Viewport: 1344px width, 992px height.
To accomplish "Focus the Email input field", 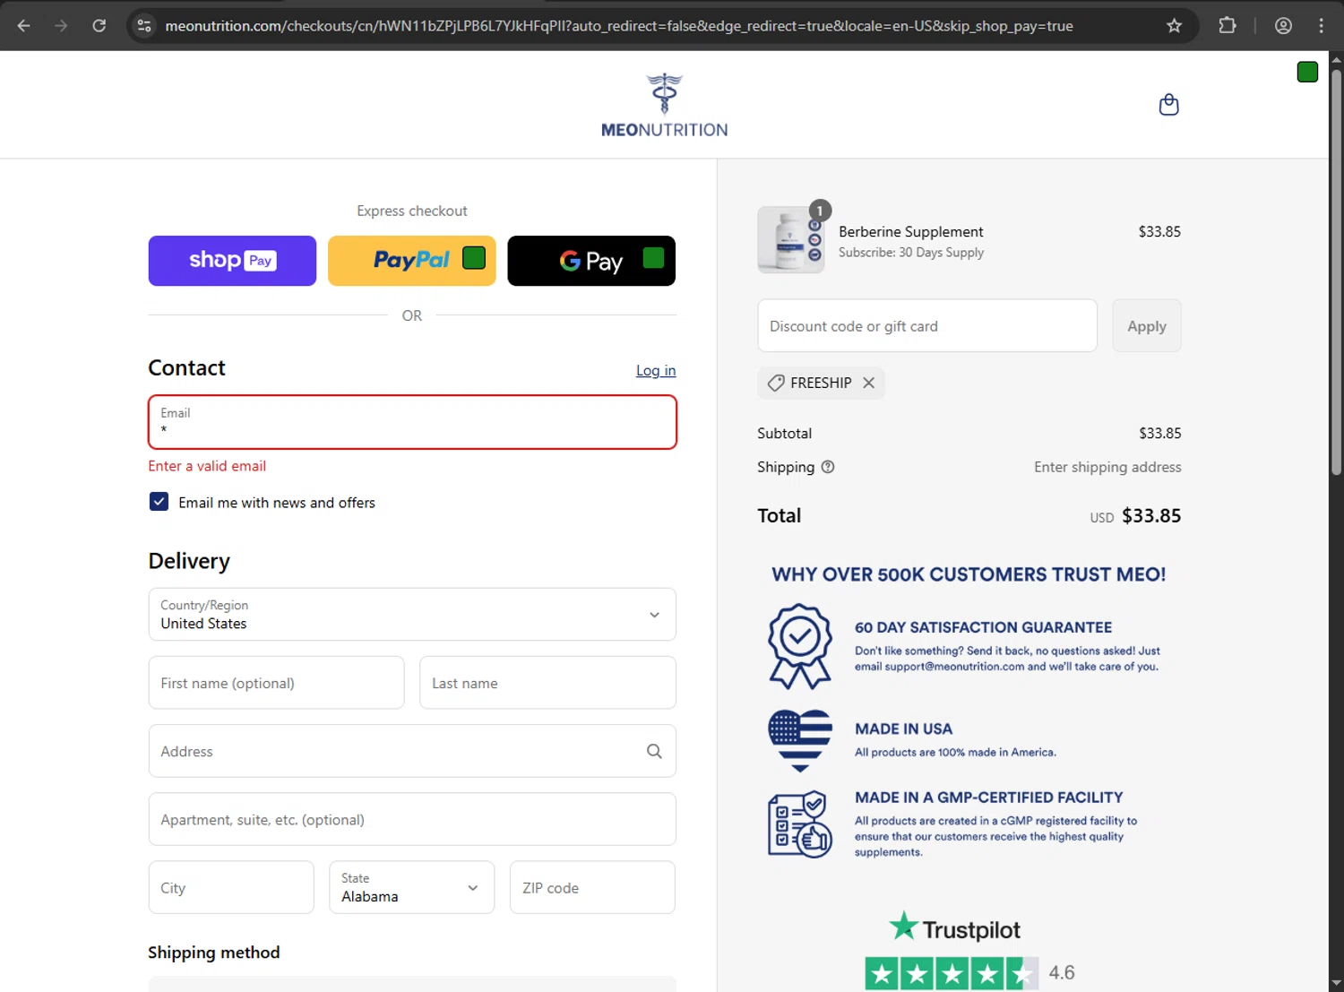I will click(412, 422).
